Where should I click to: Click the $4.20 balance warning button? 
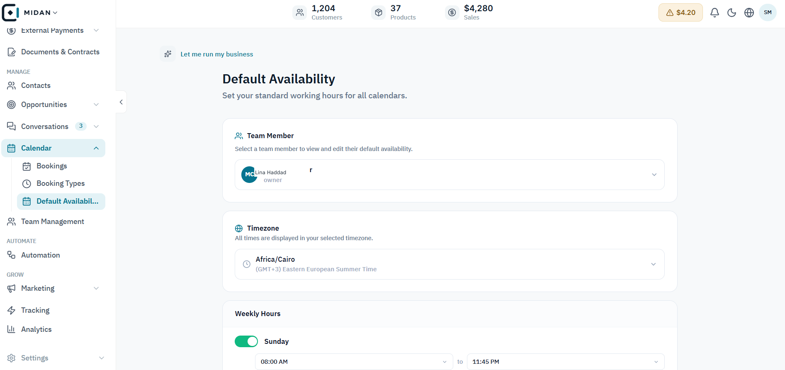(680, 12)
